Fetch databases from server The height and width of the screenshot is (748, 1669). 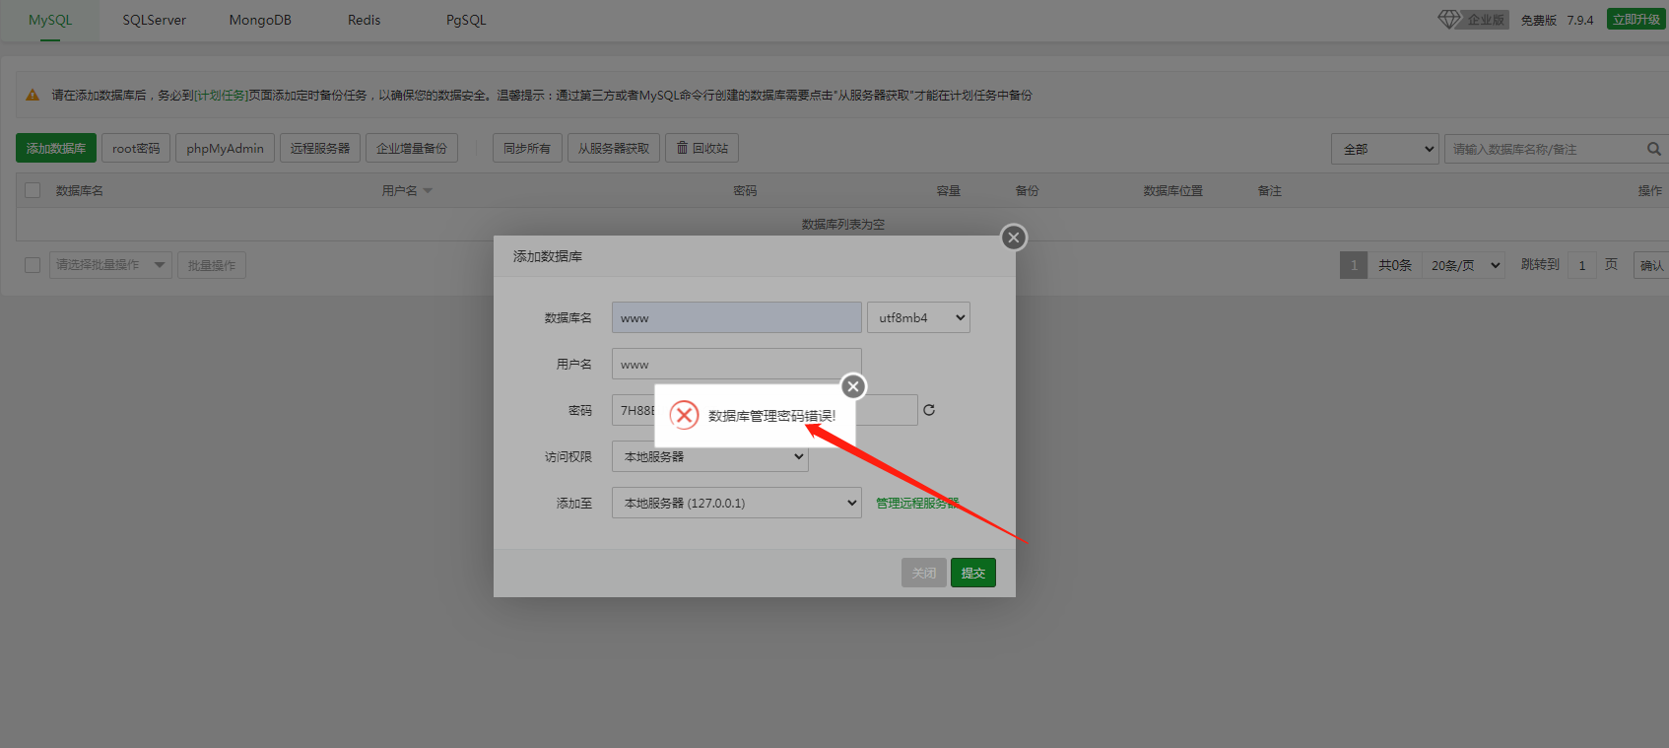click(x=614, y=148)
